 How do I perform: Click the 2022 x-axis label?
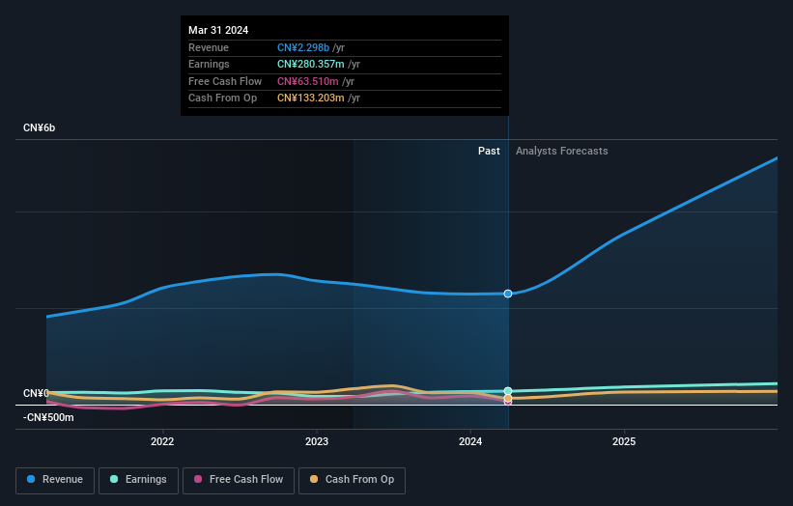[x=162, y=441]
